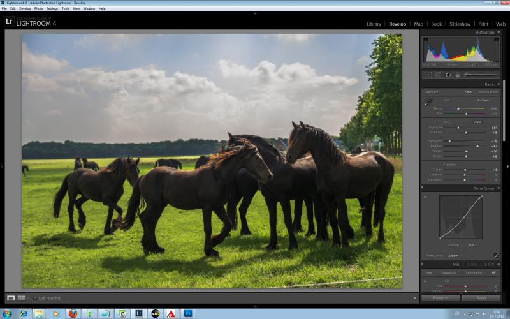The width and height of the screenshot is (510, 319).
Task: Toggle the shadow clipping indicator in the histogram
Action: point(426,40)
